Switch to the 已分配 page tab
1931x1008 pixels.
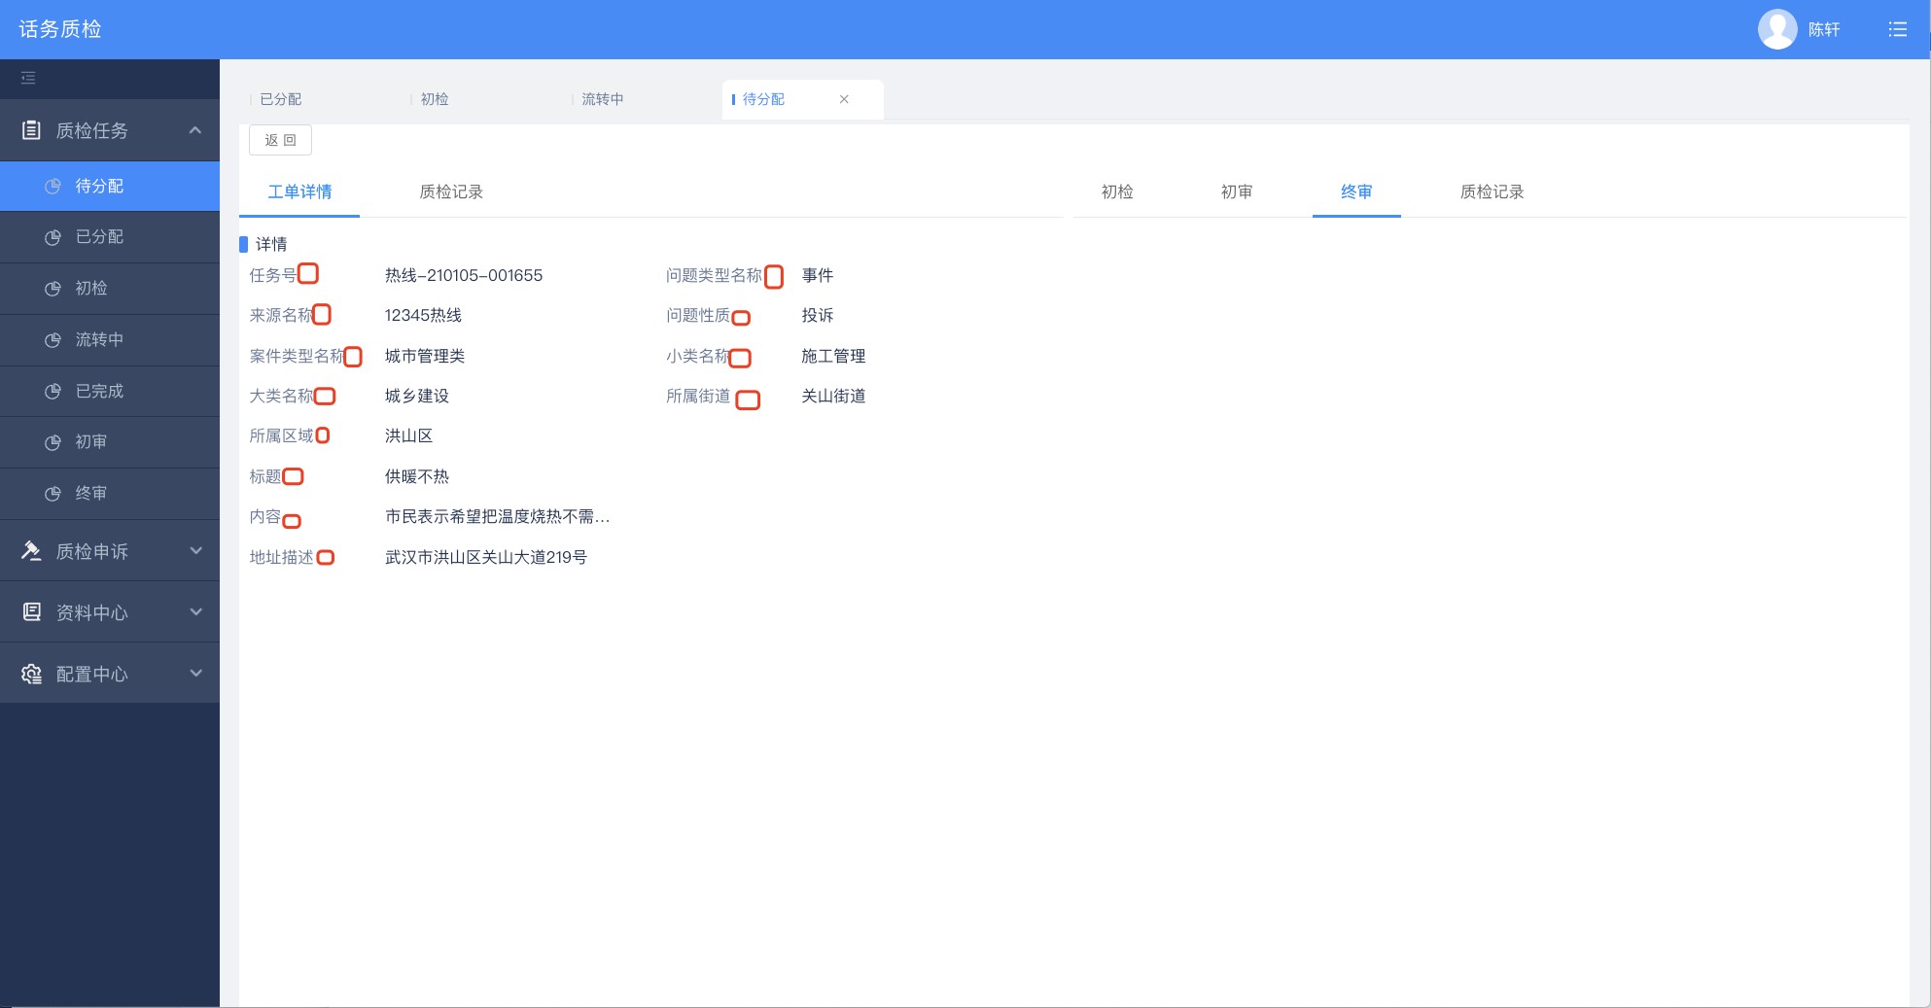(281, 99)
